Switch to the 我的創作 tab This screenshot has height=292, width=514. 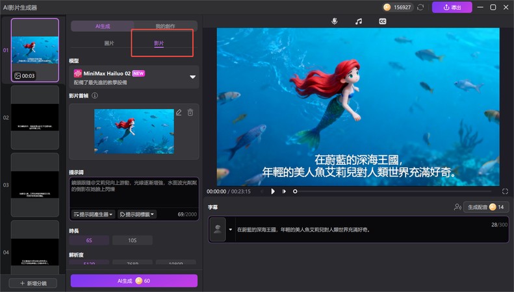165,26
